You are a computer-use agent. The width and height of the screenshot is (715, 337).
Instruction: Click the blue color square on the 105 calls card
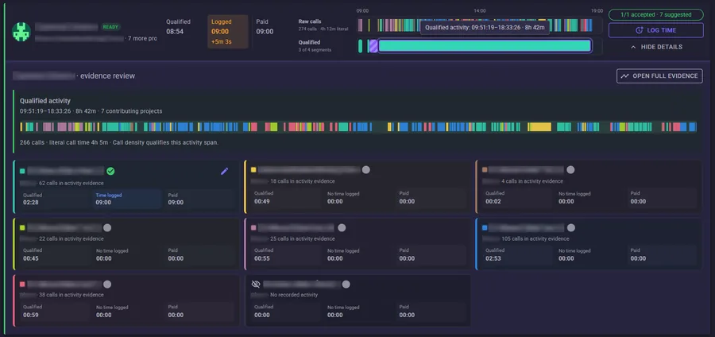(x=485, y=227)
